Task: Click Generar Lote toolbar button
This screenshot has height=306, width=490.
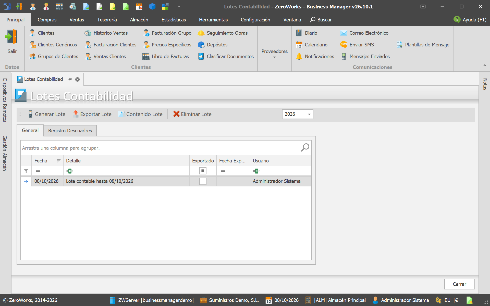Action: pyautogui.click(x=47, y=114)
